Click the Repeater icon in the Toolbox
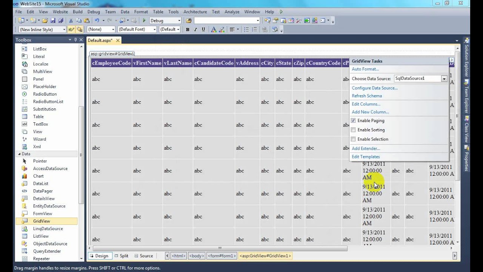Image resolution: width=483 pixels, height=272 pixels. [25, 259]
